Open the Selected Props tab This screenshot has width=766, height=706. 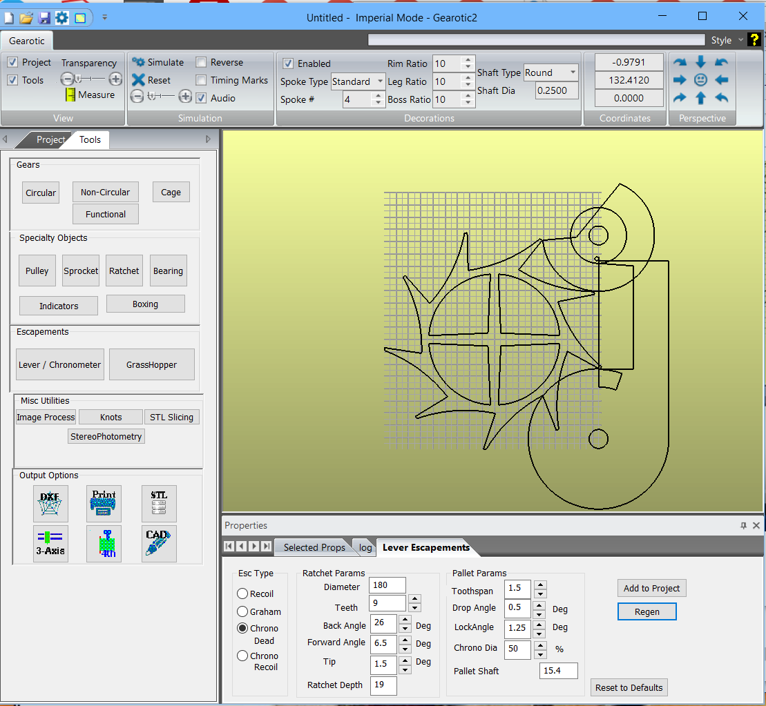click(314, 547)
